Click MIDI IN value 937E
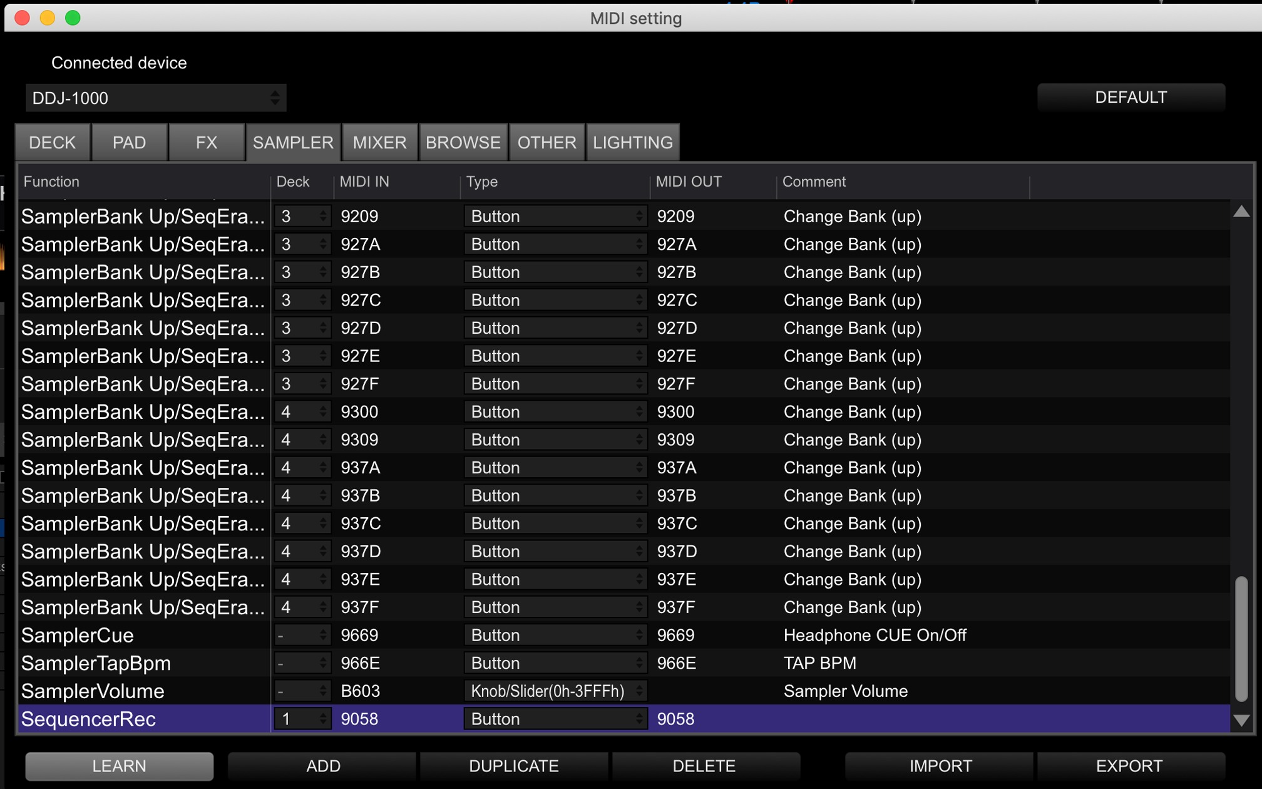 [360, 580]
